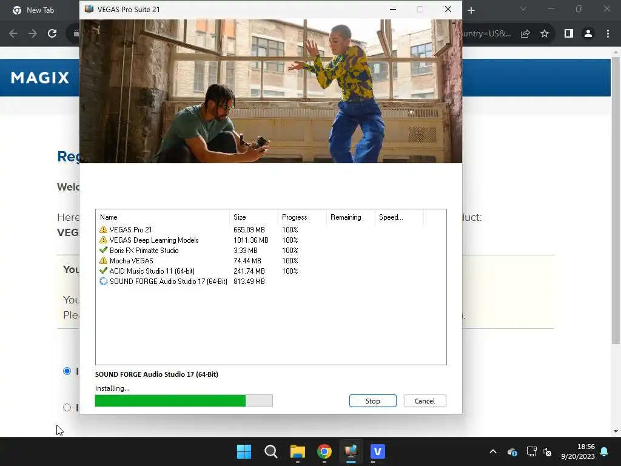Select ACID Music Studio 11 (64-bit) row name
The height and width of the screenshot is (466, 621).
(152, 271)
